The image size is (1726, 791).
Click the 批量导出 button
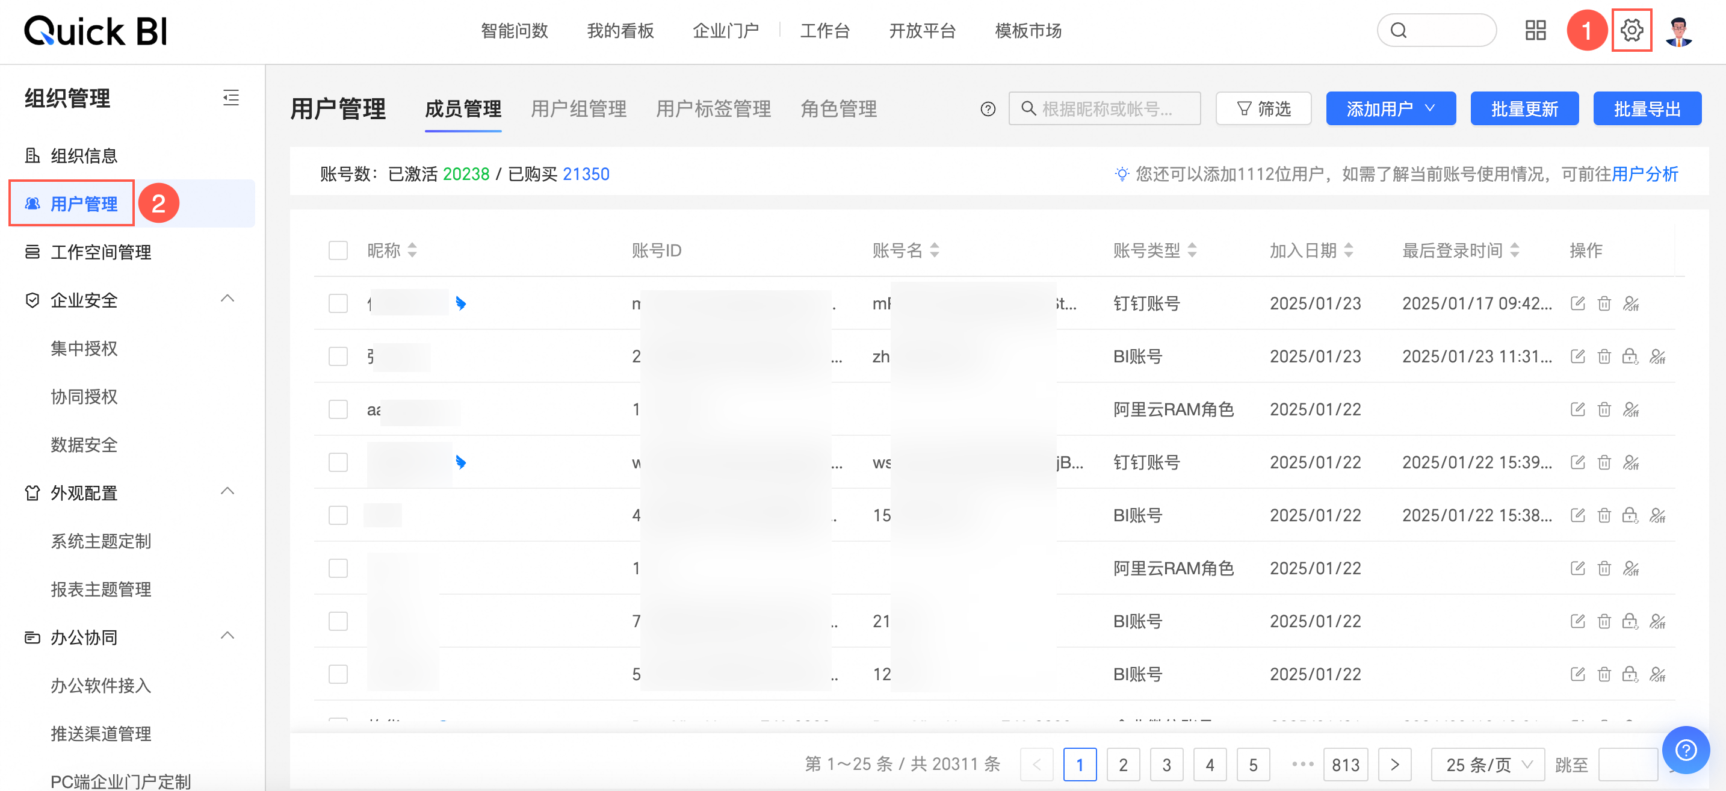coord(1647,110)
